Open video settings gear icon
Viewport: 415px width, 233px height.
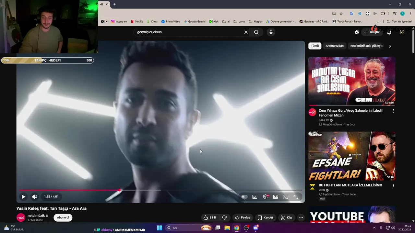[x=265, y=197]
